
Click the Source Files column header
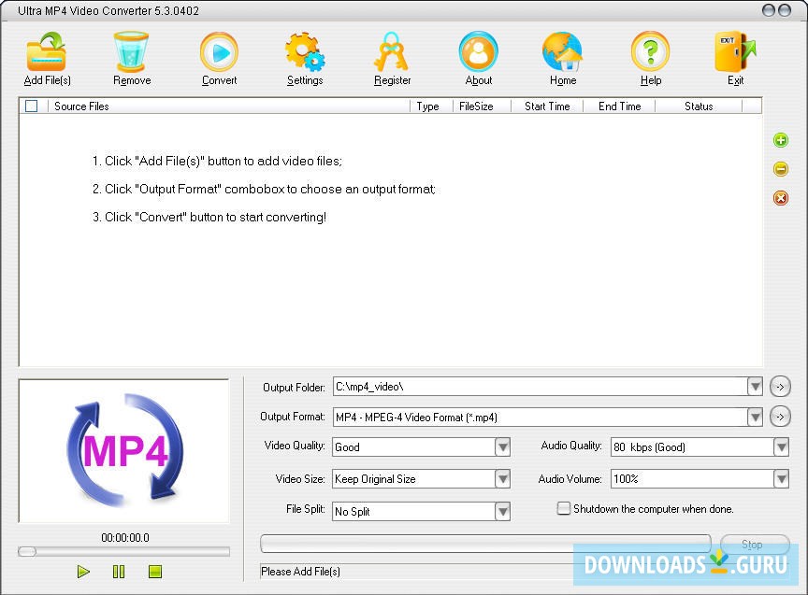pos(229,106)
